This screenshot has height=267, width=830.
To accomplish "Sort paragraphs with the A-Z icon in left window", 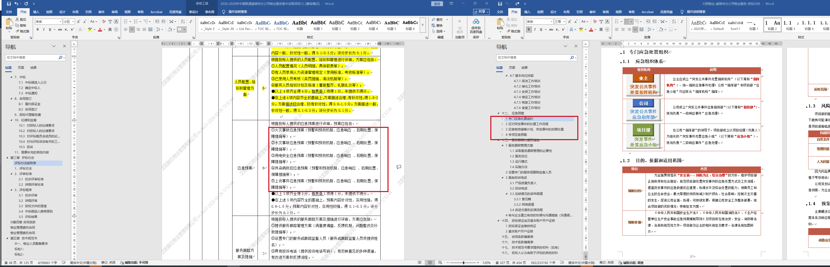I will point(183,21).
